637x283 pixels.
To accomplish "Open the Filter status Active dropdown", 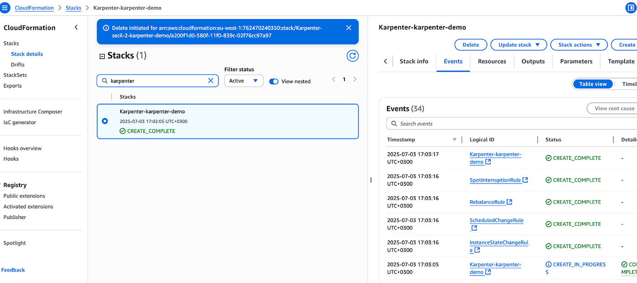I will tap(244, 81).
